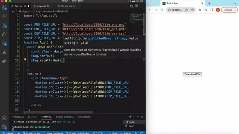239x134 pixels.
Task: Switch to the Debug Console tab
Action: (x=65, y=117)
